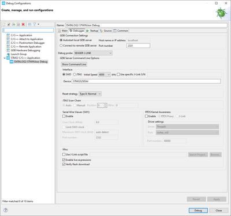The image size is (231, 216).
Task: Click the Debug button
Action: pyautogui.click(x=198, y=210)
